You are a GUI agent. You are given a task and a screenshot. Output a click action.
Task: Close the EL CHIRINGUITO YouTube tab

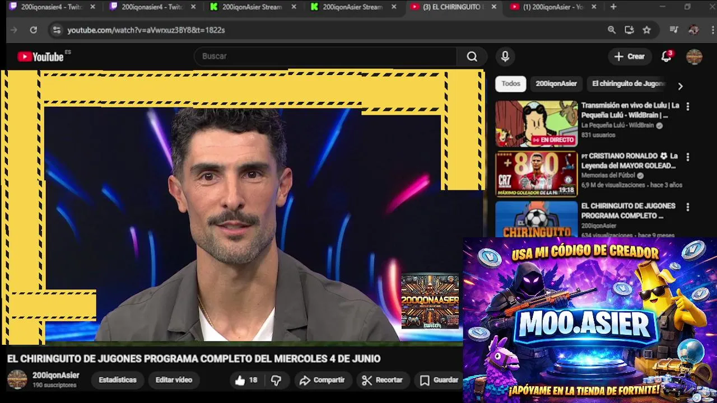point(493,7)
